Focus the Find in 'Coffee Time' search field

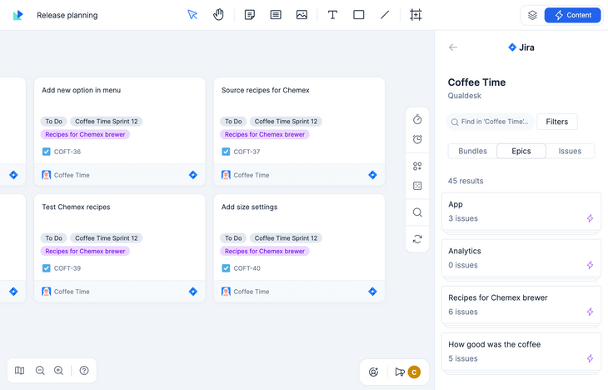coord(490,122)
